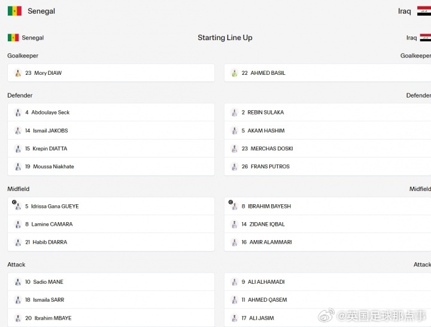The width and height of the screenshot is (431, 327).
Task: Click AKAM HASHIM player icon
Action: (x=235, y=131)
